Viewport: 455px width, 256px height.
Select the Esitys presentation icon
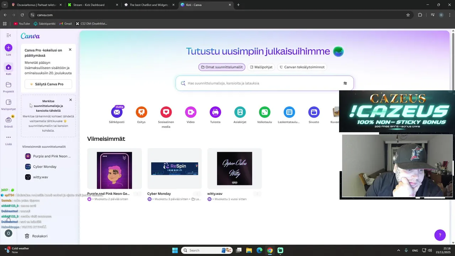141,112
